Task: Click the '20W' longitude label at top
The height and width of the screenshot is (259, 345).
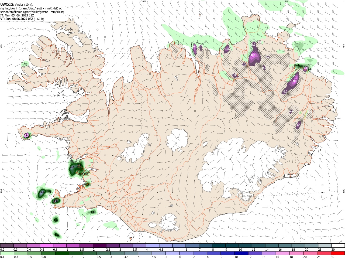Action: tap(143, 1)
